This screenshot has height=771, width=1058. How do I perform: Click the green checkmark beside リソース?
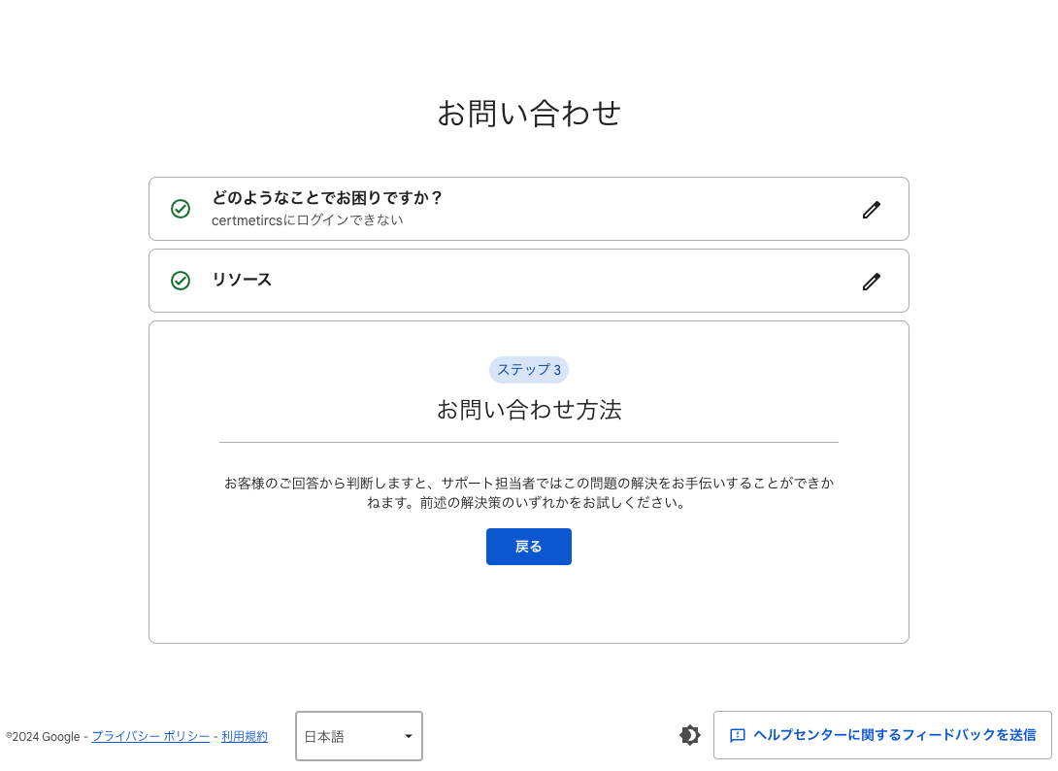(181, 281)
